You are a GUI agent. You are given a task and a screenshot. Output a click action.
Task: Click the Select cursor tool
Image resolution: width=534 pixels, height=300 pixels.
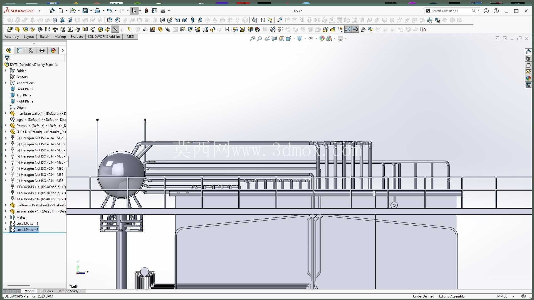(x=134, y=11)
